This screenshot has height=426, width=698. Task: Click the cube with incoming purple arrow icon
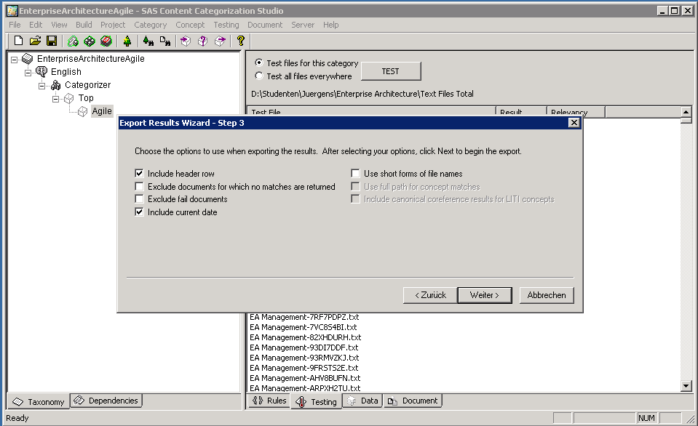click(x=186, y=41)
